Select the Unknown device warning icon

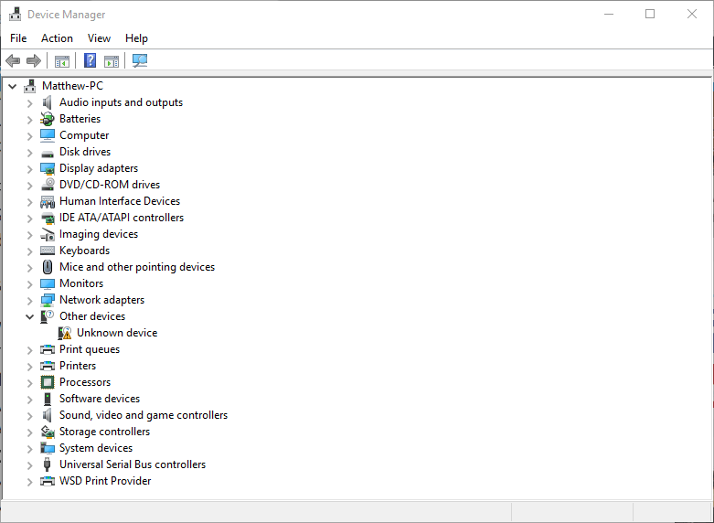point(65,333)
